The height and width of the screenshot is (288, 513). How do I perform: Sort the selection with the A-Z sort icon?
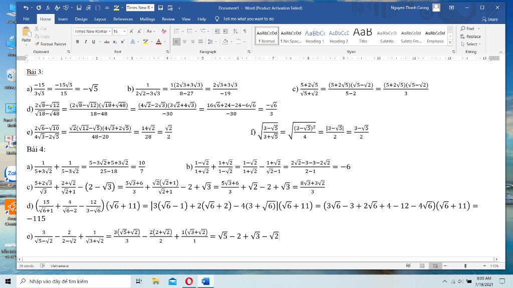(235, 31)
